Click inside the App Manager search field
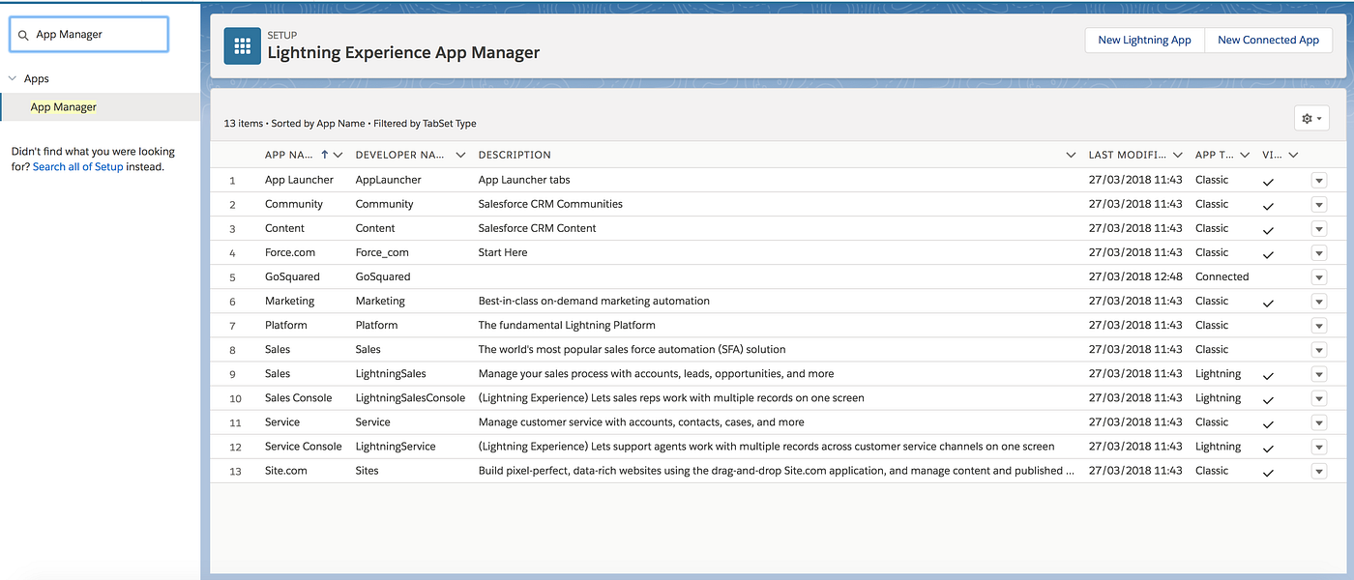The image size is (1354, 580). tap(97, 33)
